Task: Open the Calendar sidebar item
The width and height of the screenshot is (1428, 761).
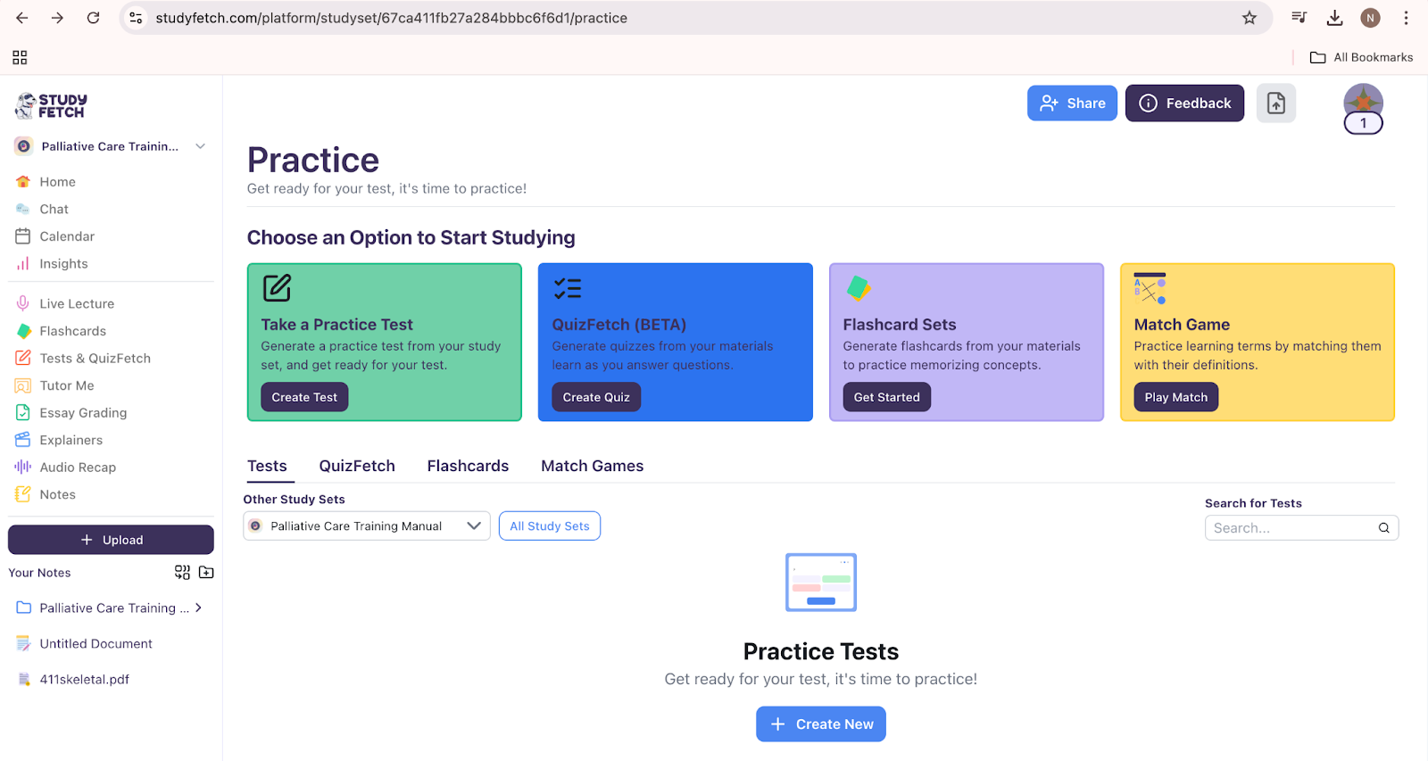Action: tap(67, 236)
